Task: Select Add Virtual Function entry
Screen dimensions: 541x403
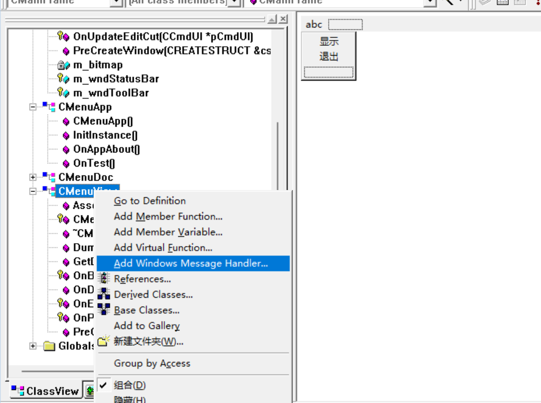Action: click(x=163, y=248)
